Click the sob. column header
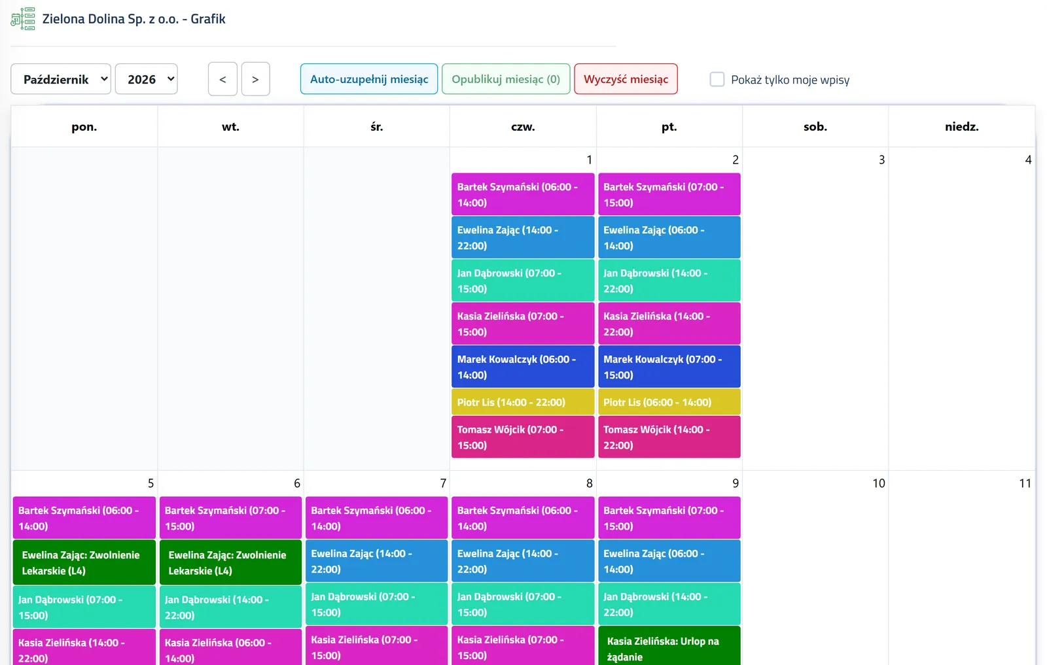 pos(815,127)
